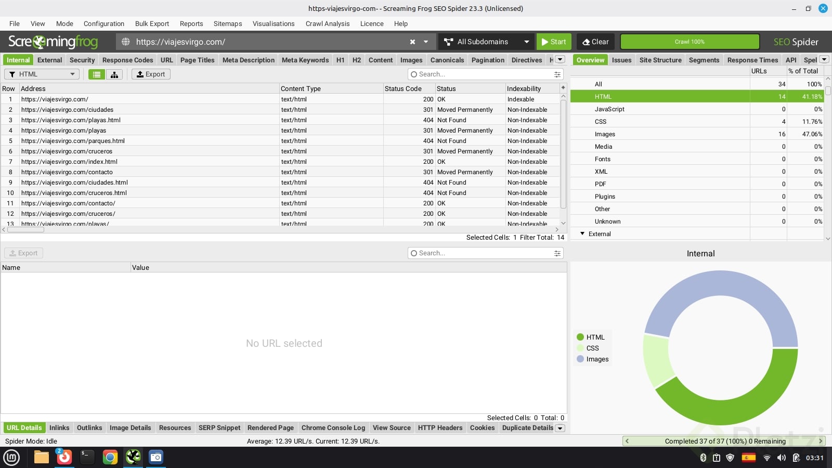Open the SERP Snippet tab
The height and width of the screenshot is (468, 832).
(219, 428)
